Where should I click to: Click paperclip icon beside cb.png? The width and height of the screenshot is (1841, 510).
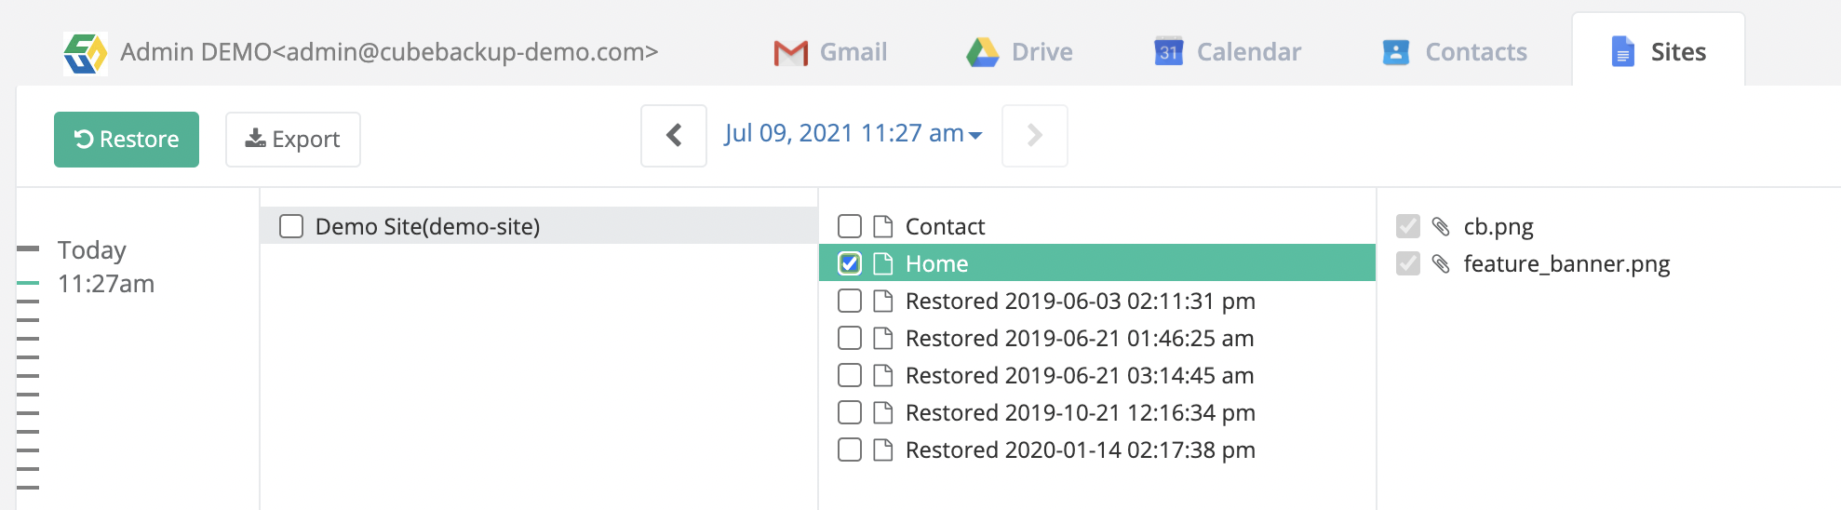pos(1441,226)
